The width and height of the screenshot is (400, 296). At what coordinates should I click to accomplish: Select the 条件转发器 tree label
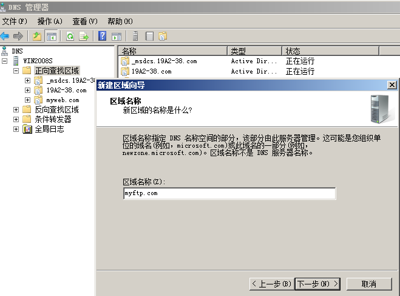(53, 119)
